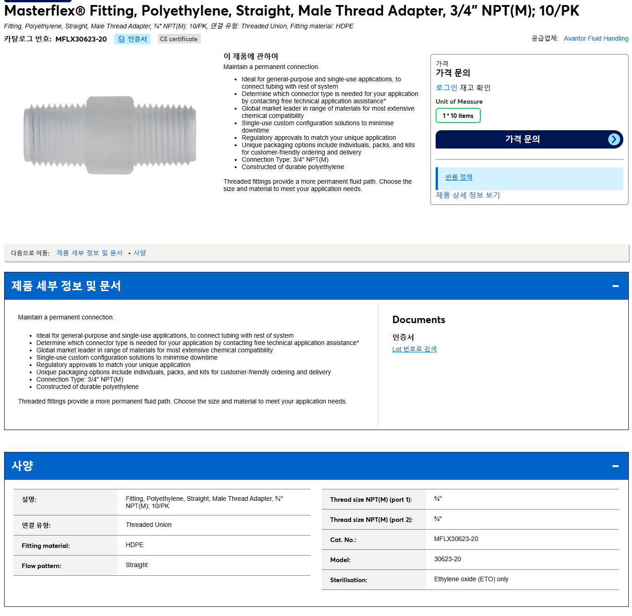Jump to 제품 세부 정보 및 문서 anchor link
Image resolution: width=632 pixels, height=616 pixels.
[90, 253]
